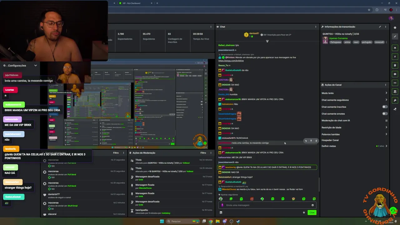Image resolution: width=400 pixels, height=225 pixels.
Task: Click in Envie uma mensagem field
Action: pyautogui.click(x=267, y=205)
